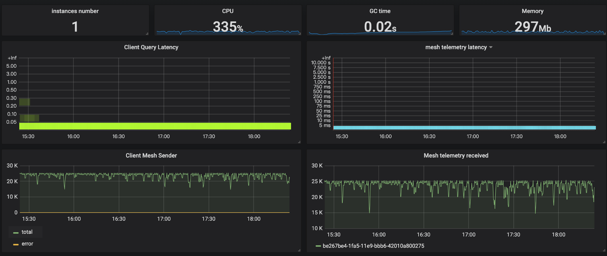Viewport: 607px width, 256px height.
Task: Click the Mesh telemetry received resize handle
Action: [x=604, y=250]
